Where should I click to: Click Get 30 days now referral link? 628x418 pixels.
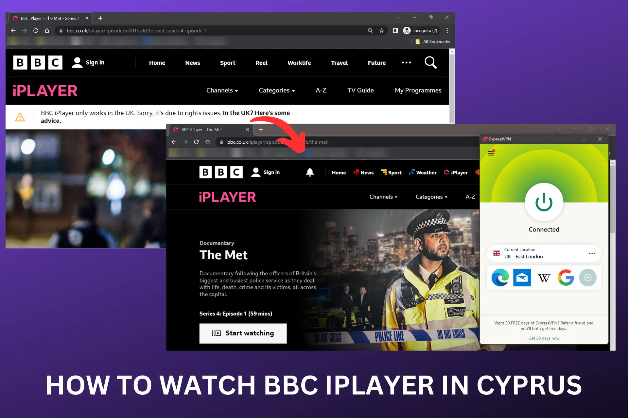(x=543, y=338)
